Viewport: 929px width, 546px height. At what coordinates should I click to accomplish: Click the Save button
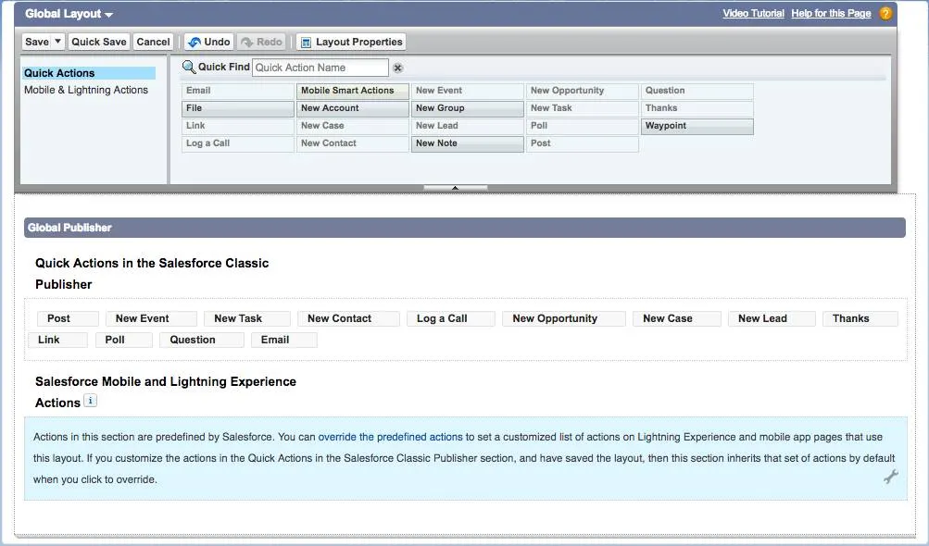(37, 42)
